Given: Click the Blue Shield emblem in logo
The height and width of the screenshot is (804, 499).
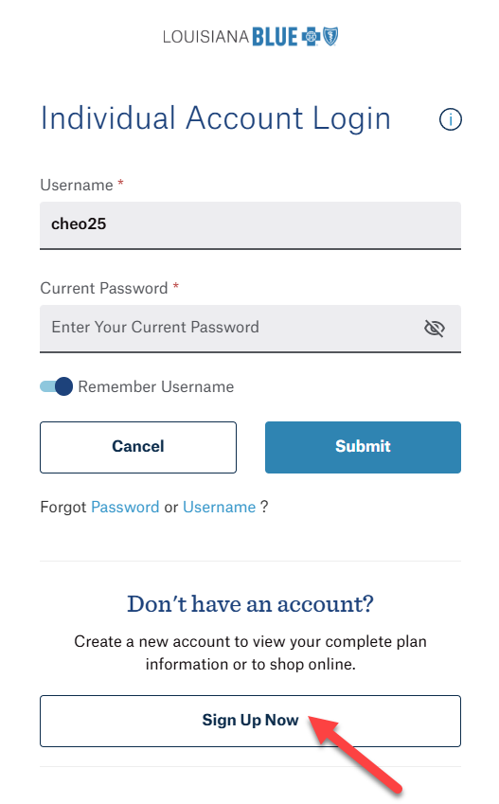Looking at the screenshot, I should coord(330,37).
